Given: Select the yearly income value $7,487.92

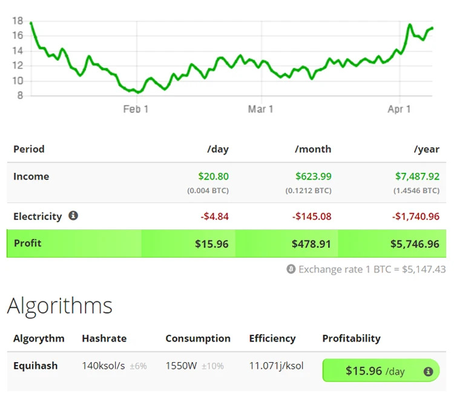Looking at the screenshot, I should pos(417,177).
